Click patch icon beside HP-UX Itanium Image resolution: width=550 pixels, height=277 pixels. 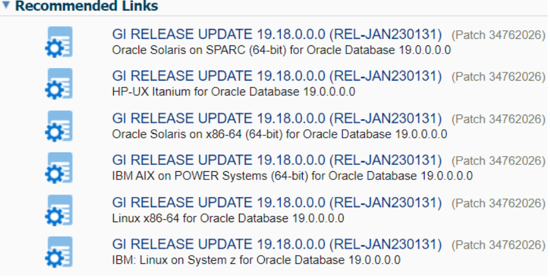click(x=59, y=84)
